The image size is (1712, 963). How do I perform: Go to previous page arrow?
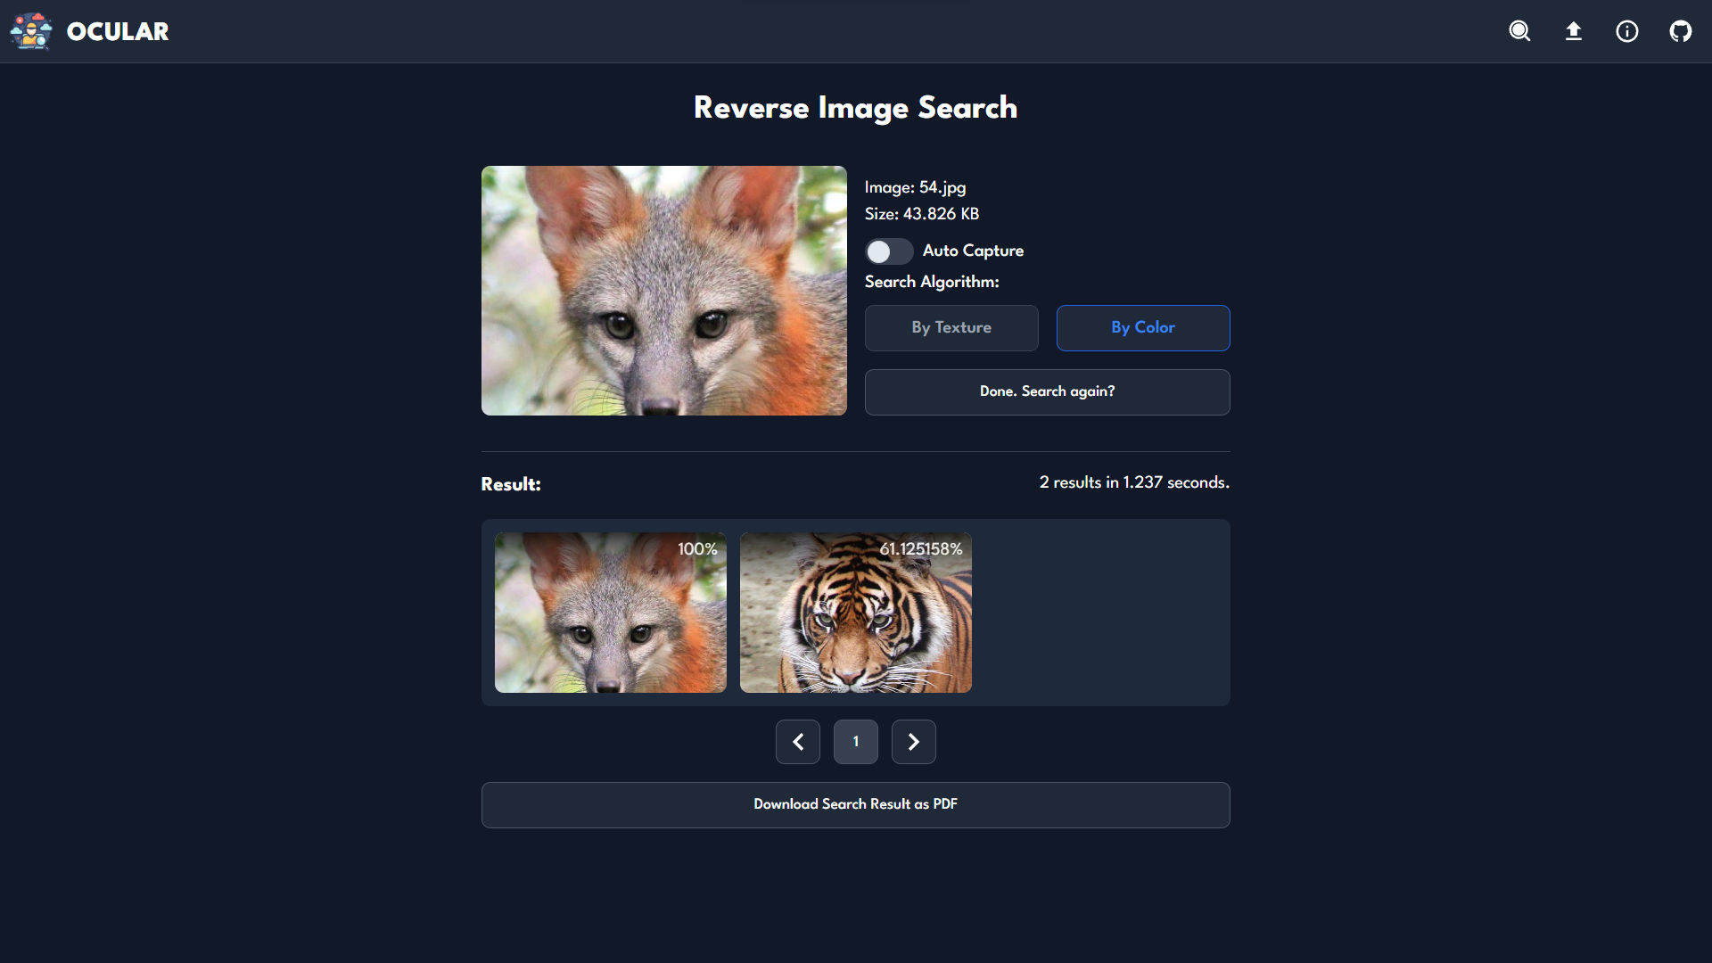click(798, 742)
